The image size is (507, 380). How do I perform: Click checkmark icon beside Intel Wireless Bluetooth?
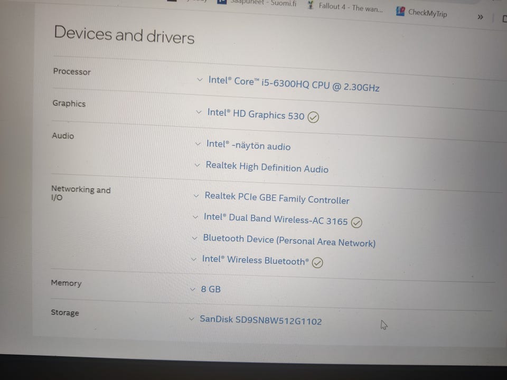(x=317, y=263)
